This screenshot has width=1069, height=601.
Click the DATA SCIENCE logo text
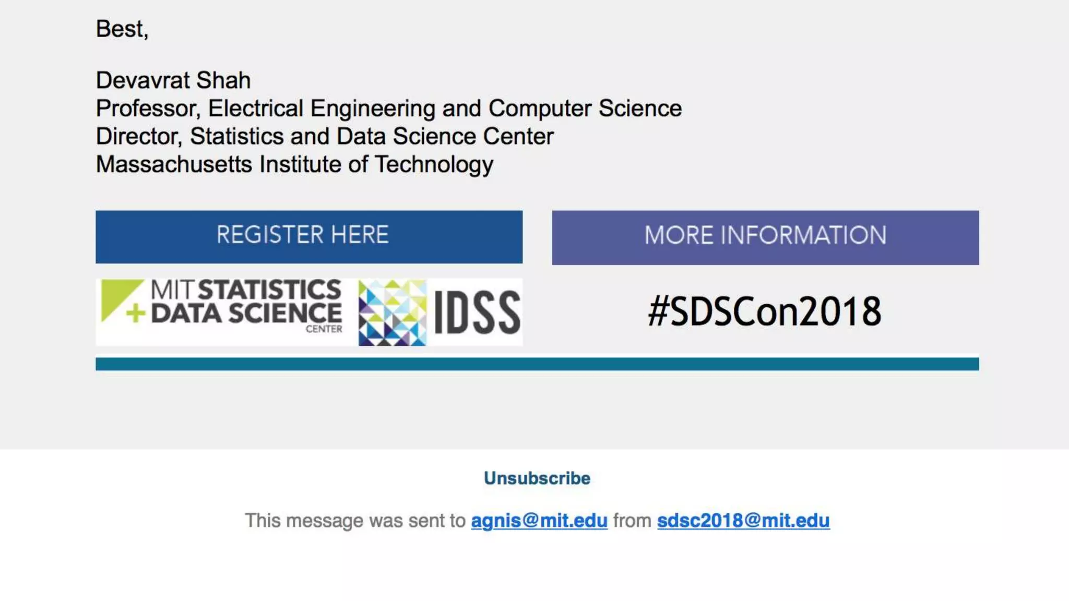coord(246,314)
